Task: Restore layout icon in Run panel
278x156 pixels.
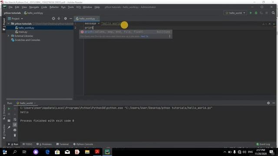Action: pyautogui.click(x=9, y=120)
